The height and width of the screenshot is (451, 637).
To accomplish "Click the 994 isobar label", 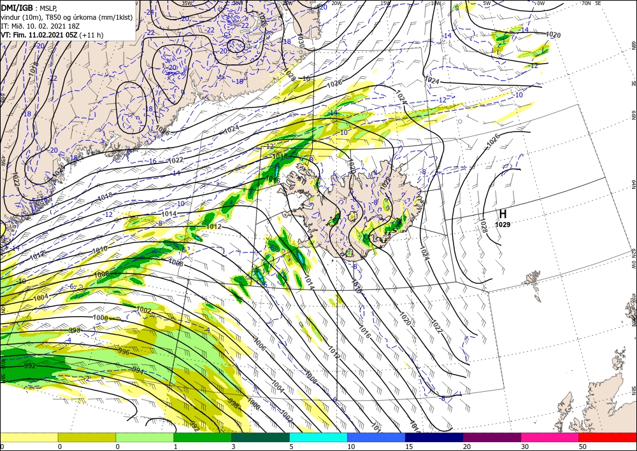I will pos(138,370).
